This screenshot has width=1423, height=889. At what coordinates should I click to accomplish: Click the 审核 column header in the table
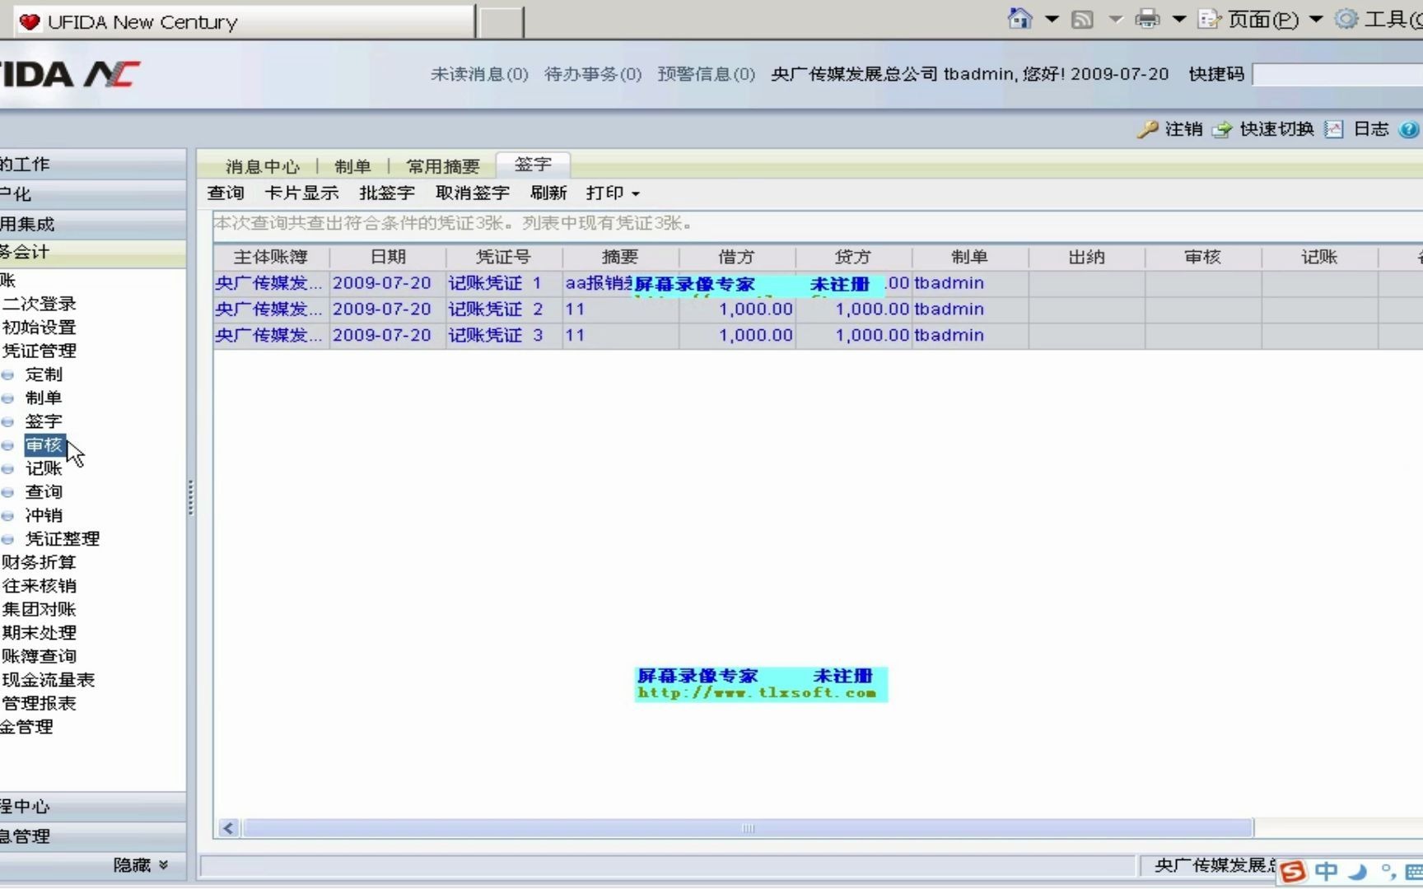coord(1203,257)
